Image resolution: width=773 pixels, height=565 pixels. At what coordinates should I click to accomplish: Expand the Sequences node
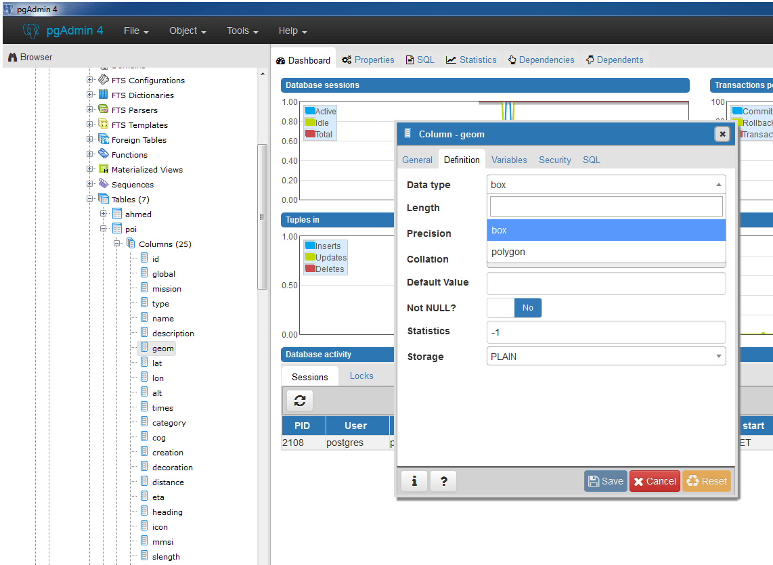tap(90, 184)
